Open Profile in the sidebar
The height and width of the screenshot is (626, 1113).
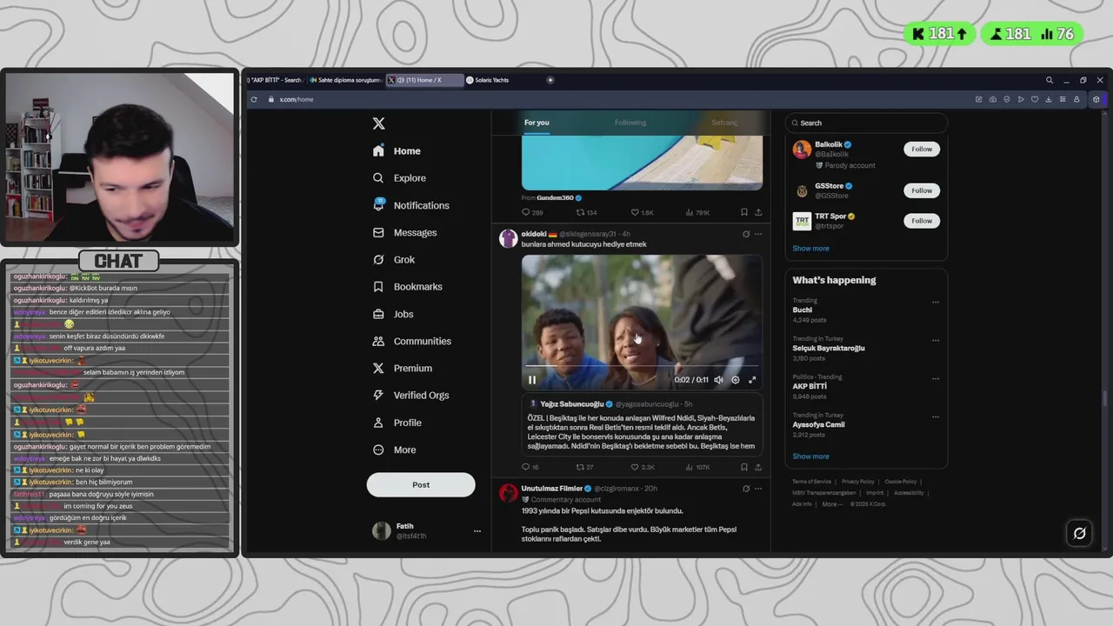(x=397, y=423)
